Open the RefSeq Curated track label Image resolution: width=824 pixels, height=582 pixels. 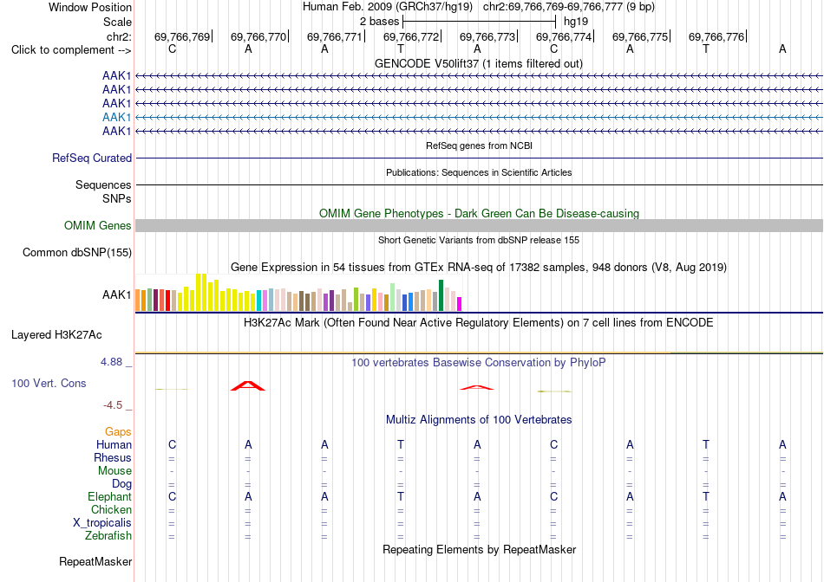click(92, 158)
